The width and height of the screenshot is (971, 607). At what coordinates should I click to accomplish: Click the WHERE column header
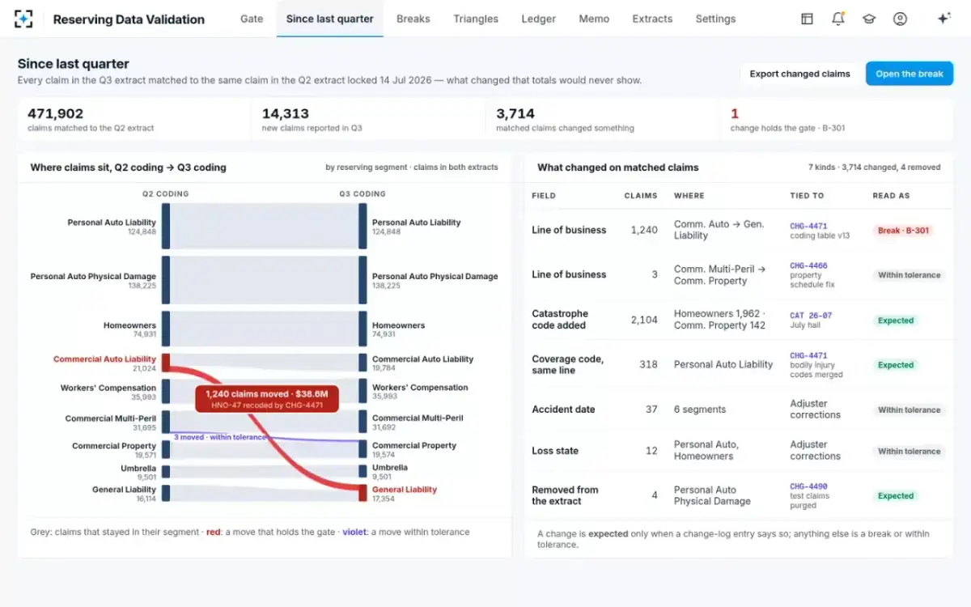click(x=689, y=196)
